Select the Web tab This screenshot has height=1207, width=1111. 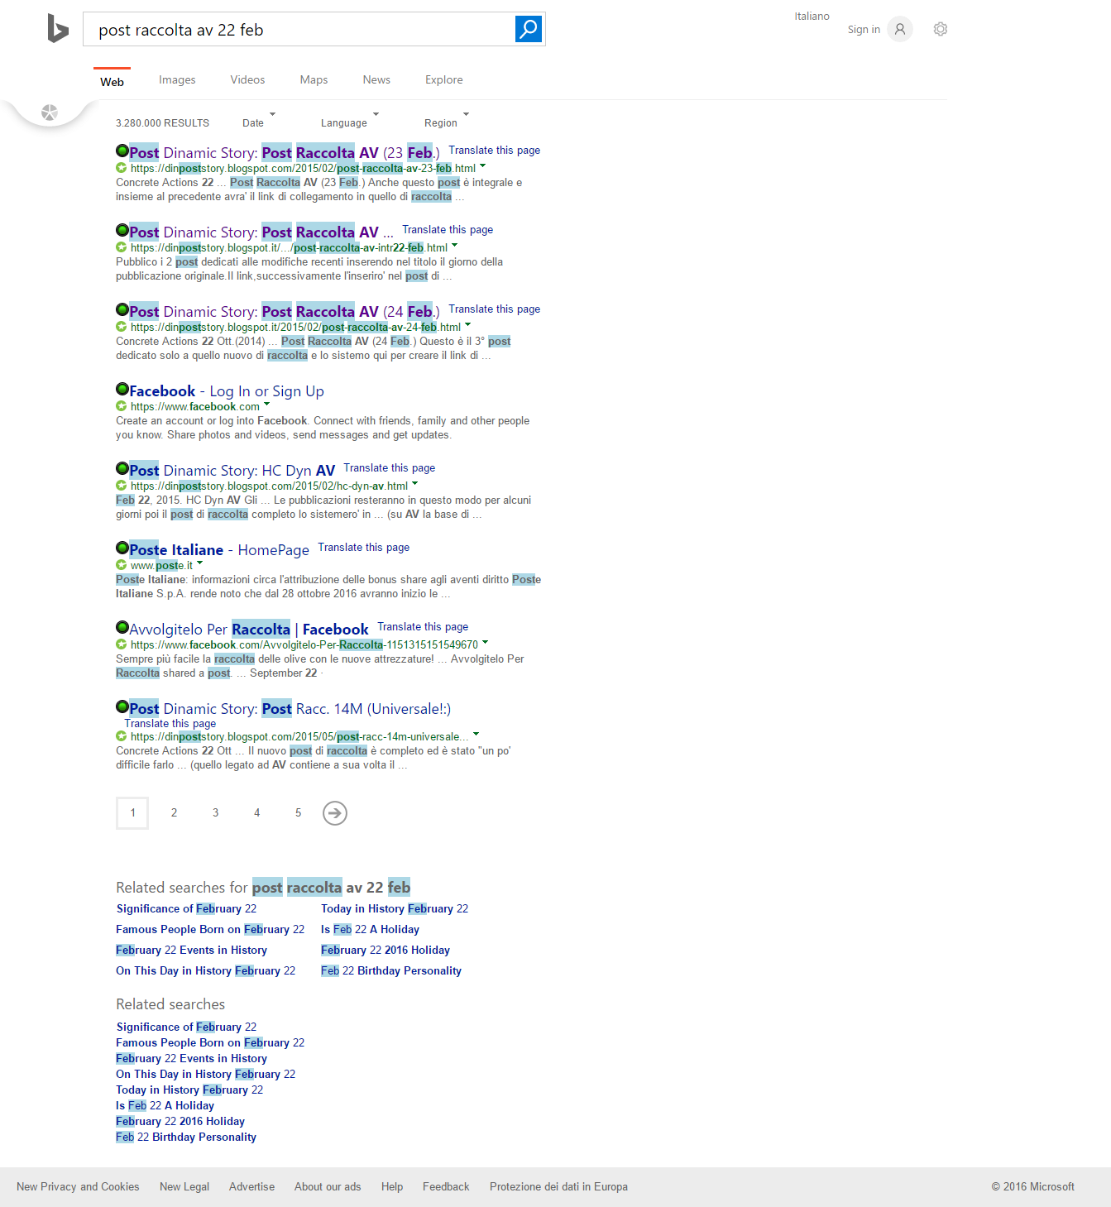tap(112, 82)
